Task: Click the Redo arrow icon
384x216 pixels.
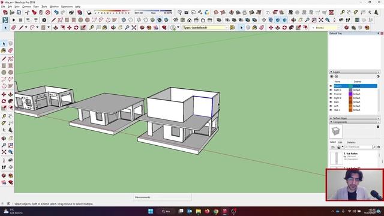Action: pyautogui.click(x=63, y=13)
